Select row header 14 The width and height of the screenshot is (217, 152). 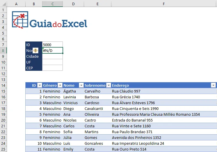[3, 85]
